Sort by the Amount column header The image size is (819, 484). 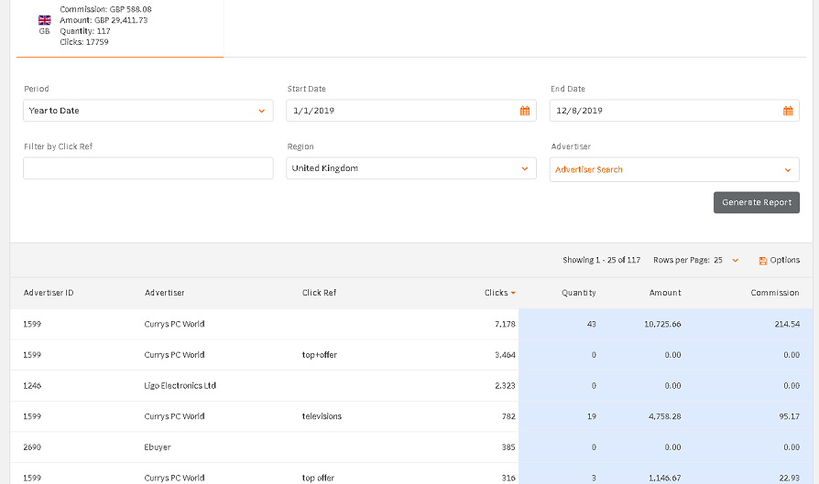pyautogui.click(x=665, y=293)
